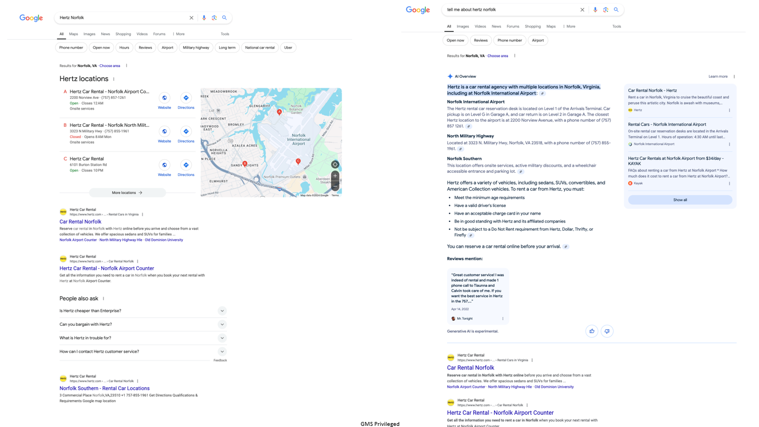The width and height of the screenshot is (759, 427).
Task: Switch to Maps tab on the Hertz locations page
Action: click(x=74, y=34)
